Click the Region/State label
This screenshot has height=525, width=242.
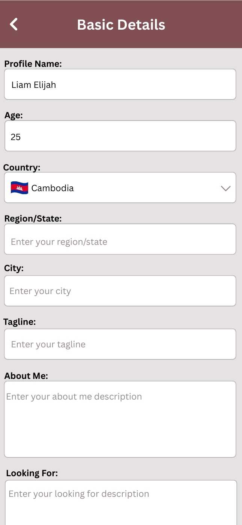click(33, 219)
